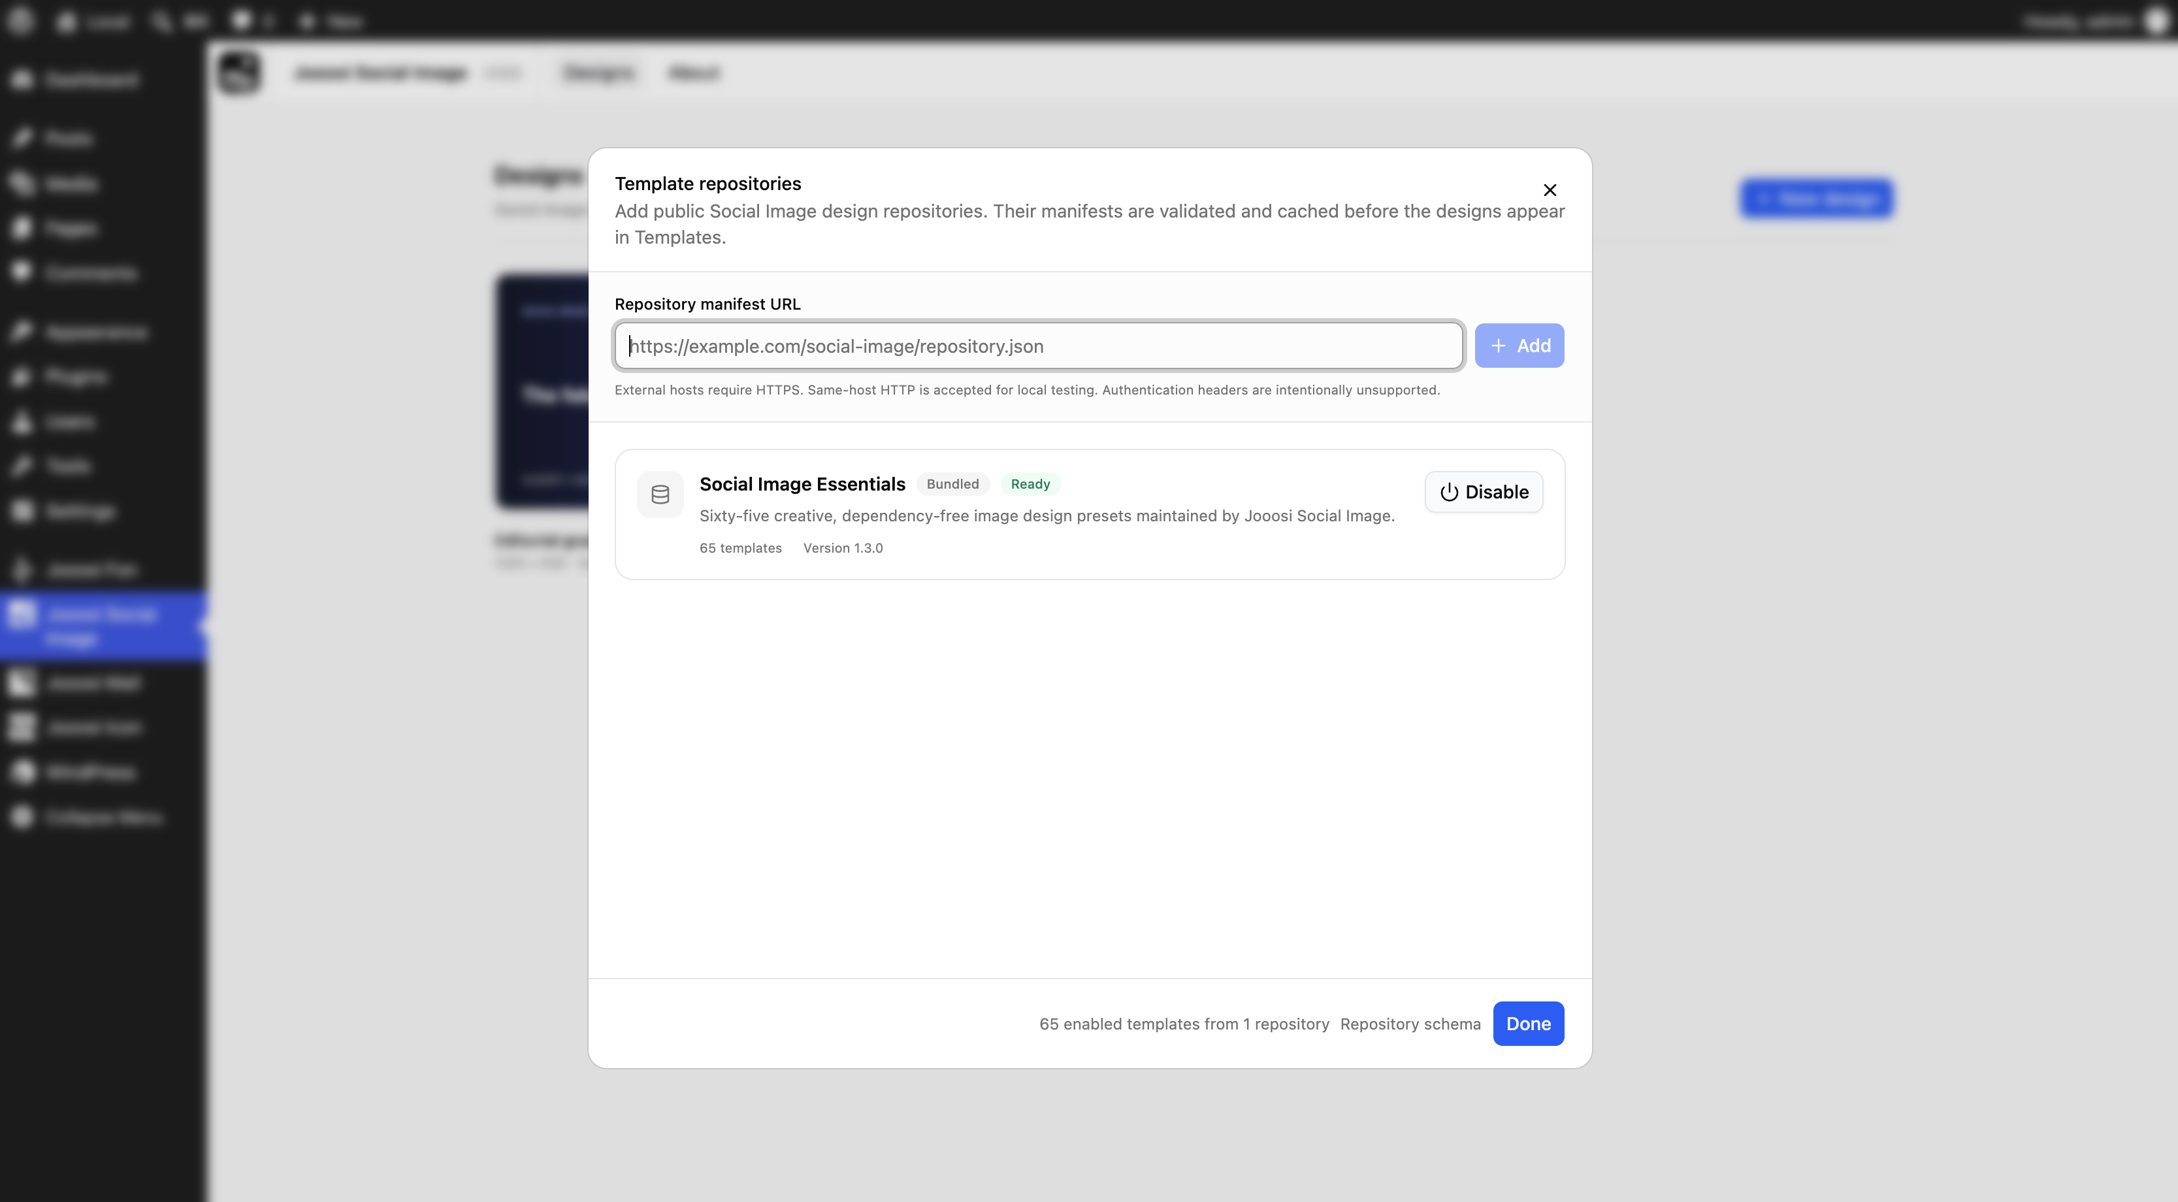Click the Sixty-five creative presets description
Viewport: 2178px width, 1202px height.
(1047, 515)
